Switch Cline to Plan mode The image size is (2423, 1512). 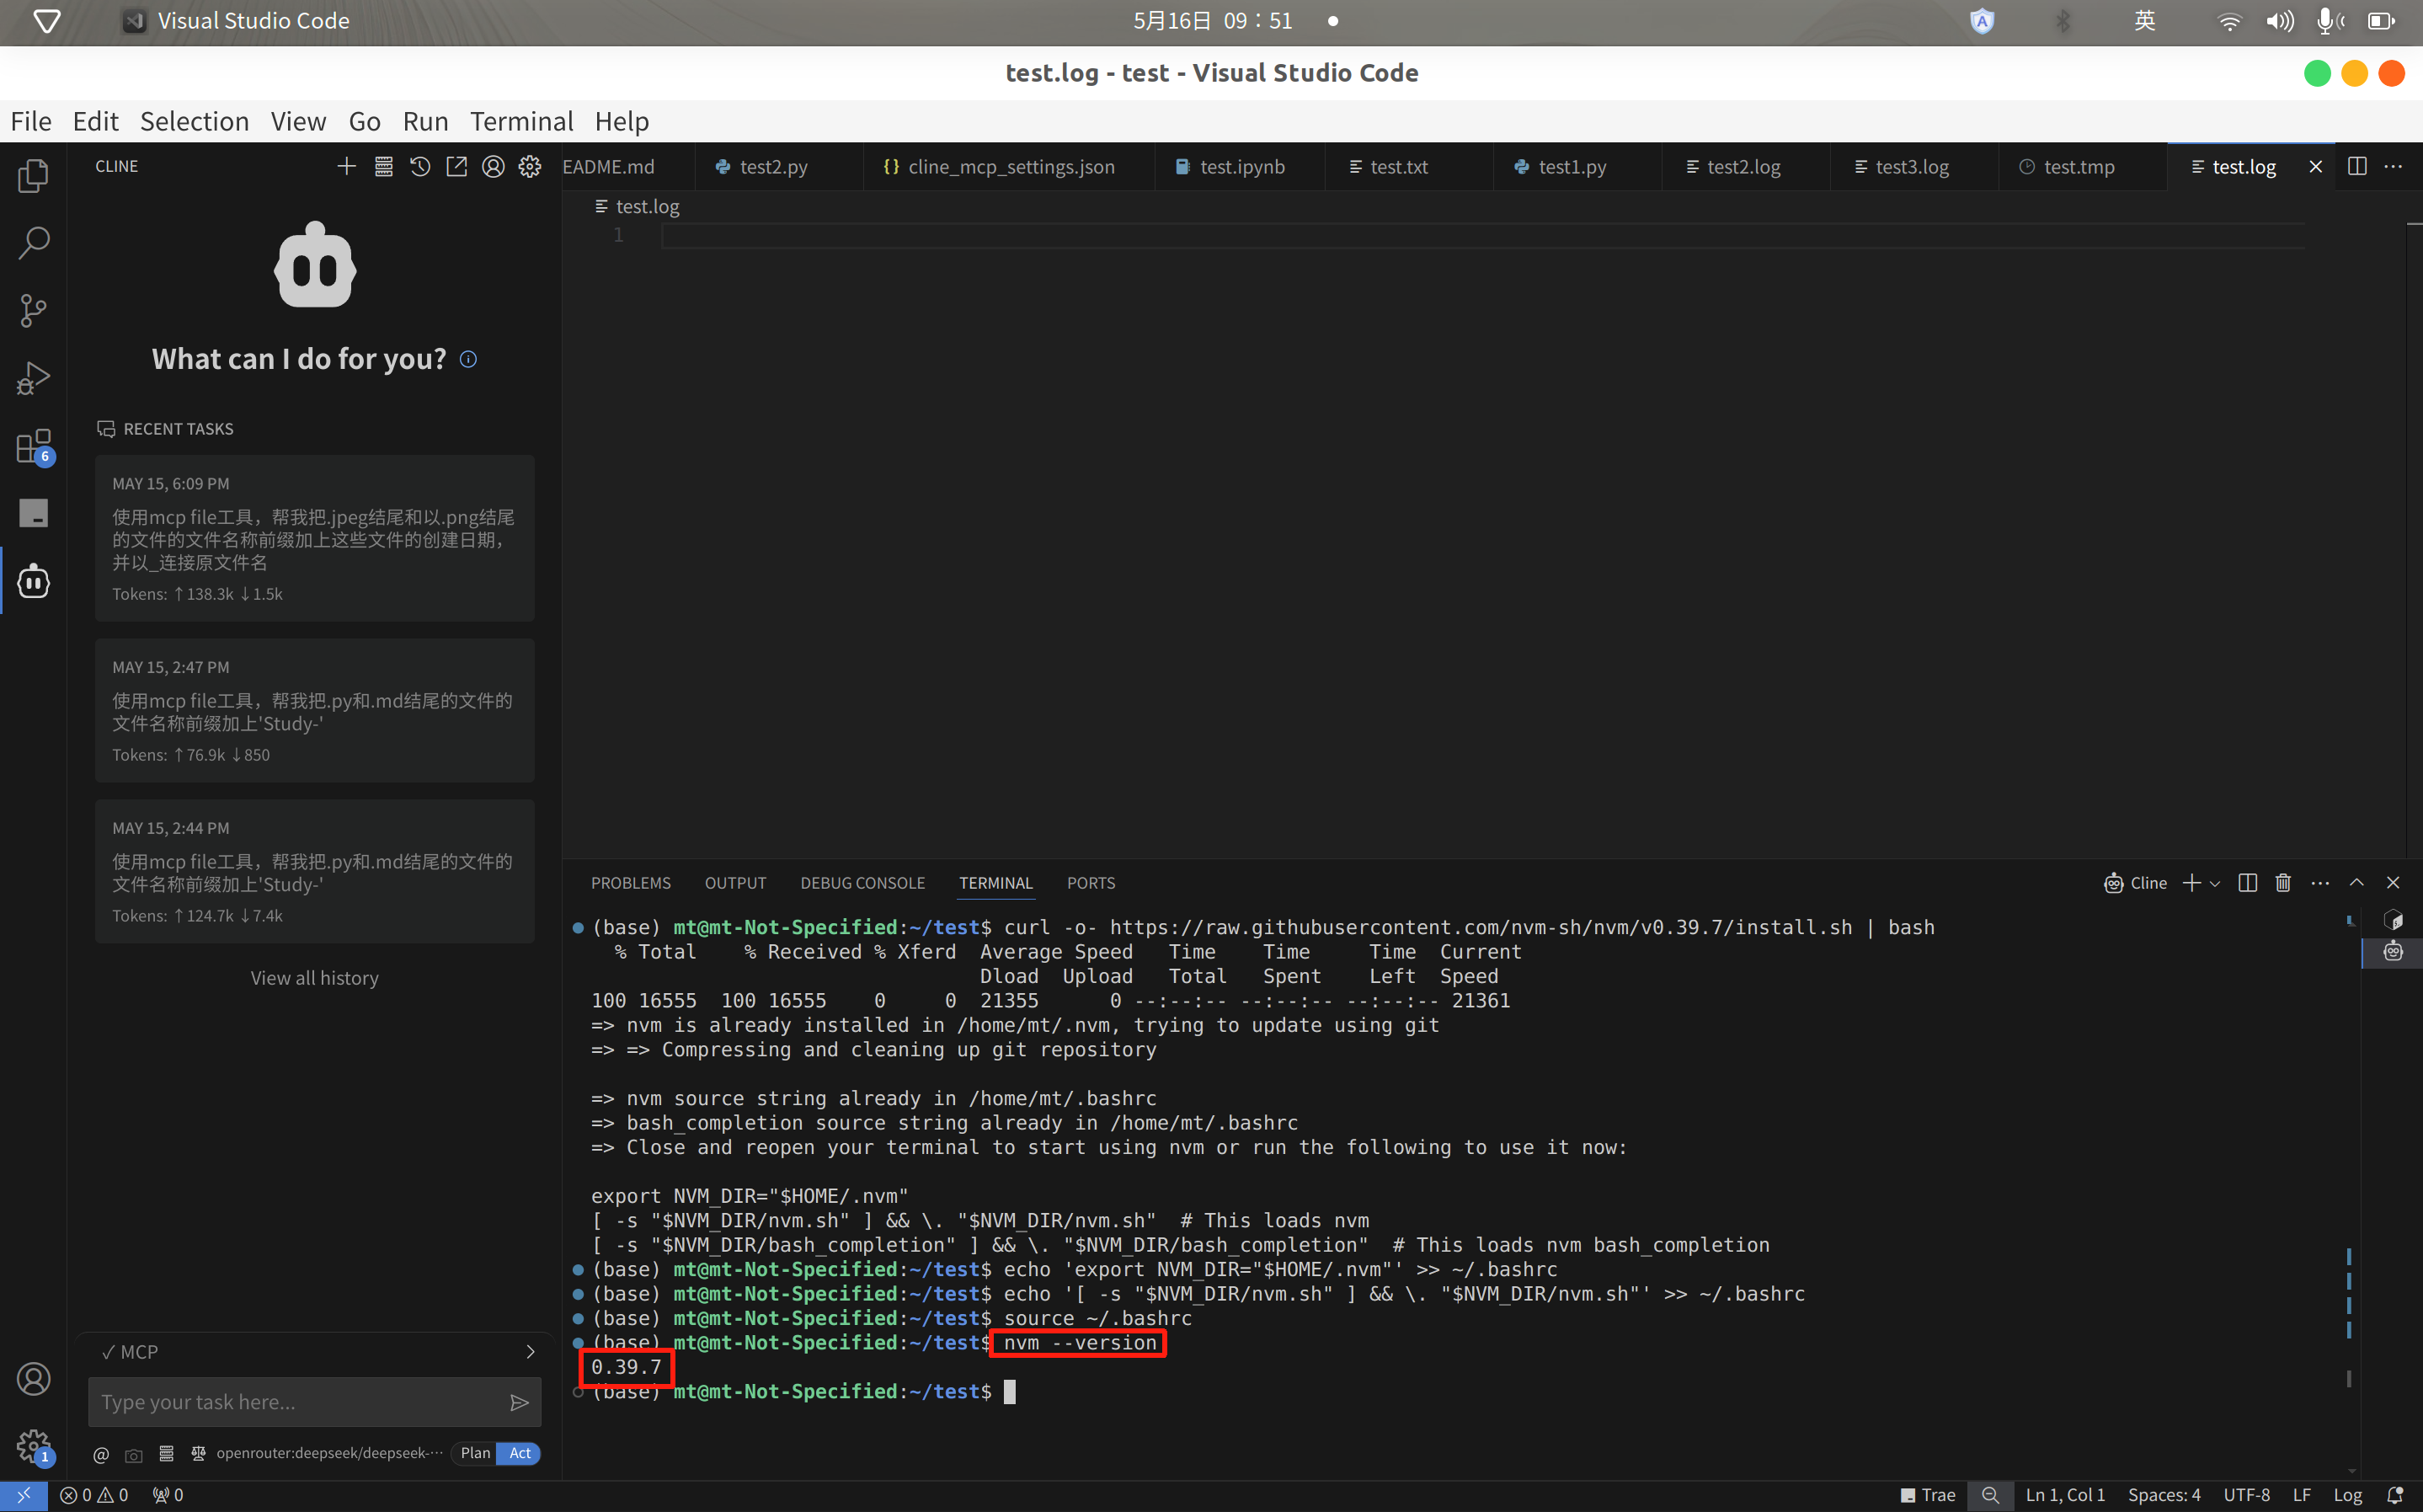point(475,1453)
